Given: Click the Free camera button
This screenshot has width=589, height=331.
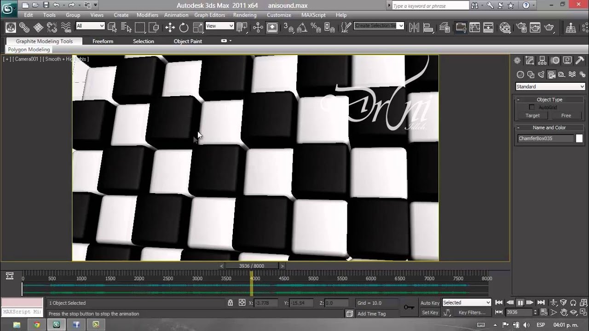Looking at the screenshot, I should 566,115.
